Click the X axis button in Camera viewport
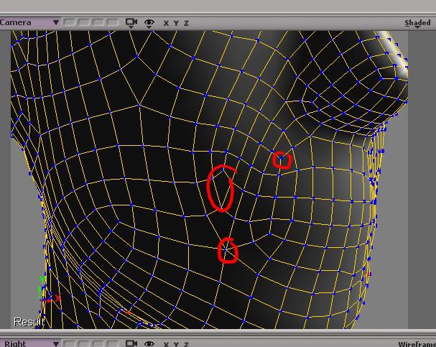Viewport: 436px width, 347px height. tap(166, 23)
